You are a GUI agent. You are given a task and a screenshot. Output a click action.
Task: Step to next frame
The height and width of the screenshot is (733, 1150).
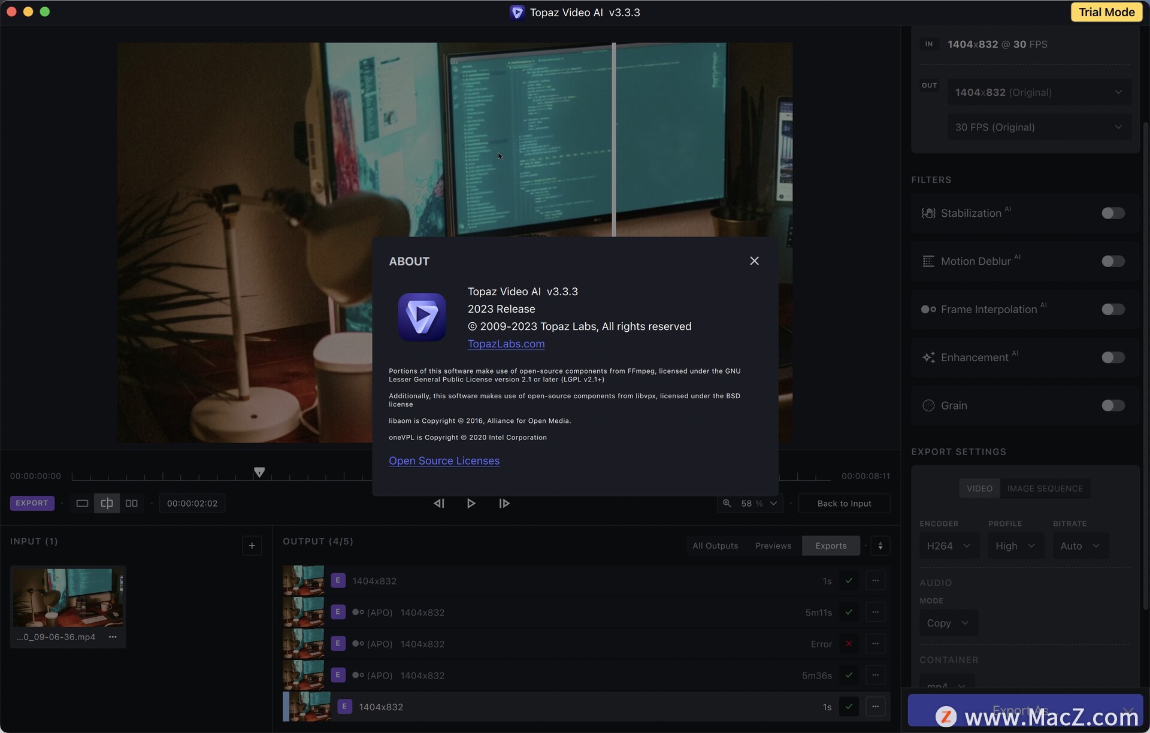point(504,503)
